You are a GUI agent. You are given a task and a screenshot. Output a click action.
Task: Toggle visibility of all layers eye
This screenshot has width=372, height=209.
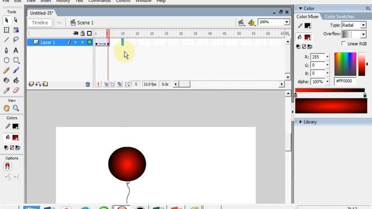click(x=76, y=34)
